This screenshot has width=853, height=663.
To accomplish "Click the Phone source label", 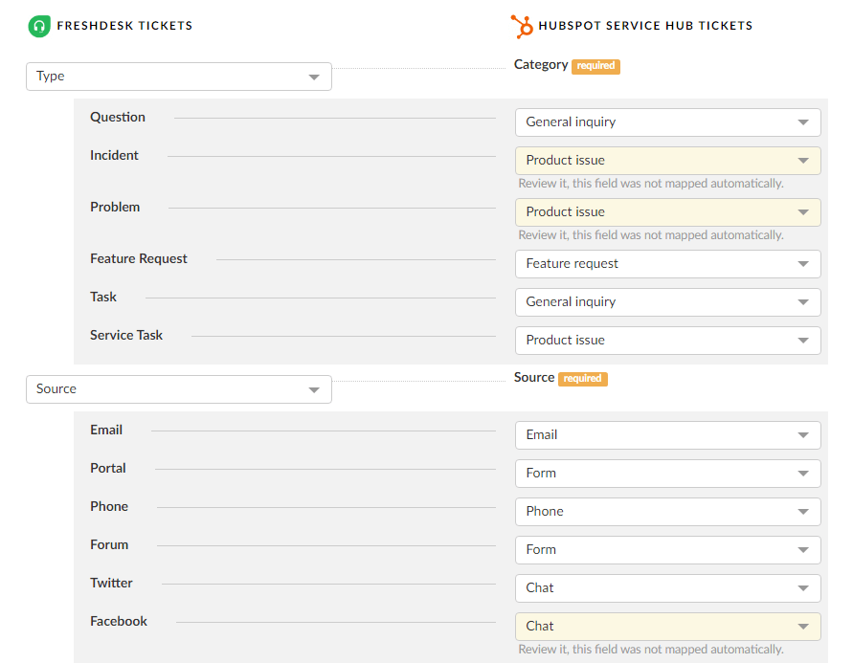I will point(109,506).
